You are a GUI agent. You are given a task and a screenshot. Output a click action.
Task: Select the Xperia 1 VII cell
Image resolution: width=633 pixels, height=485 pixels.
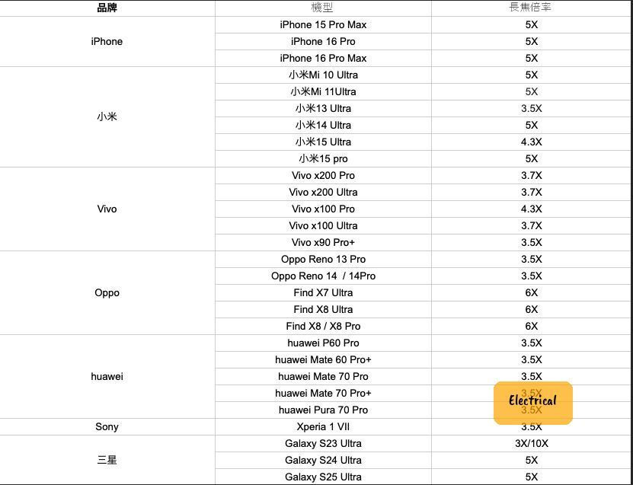(x=323, y=426)
